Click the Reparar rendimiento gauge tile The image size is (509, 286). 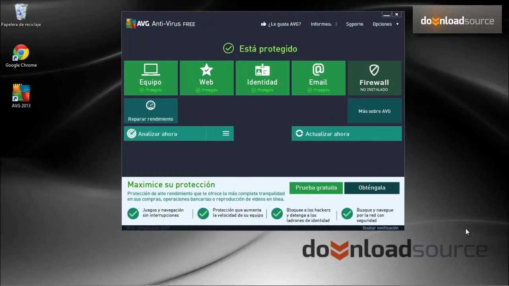[151, 111]
